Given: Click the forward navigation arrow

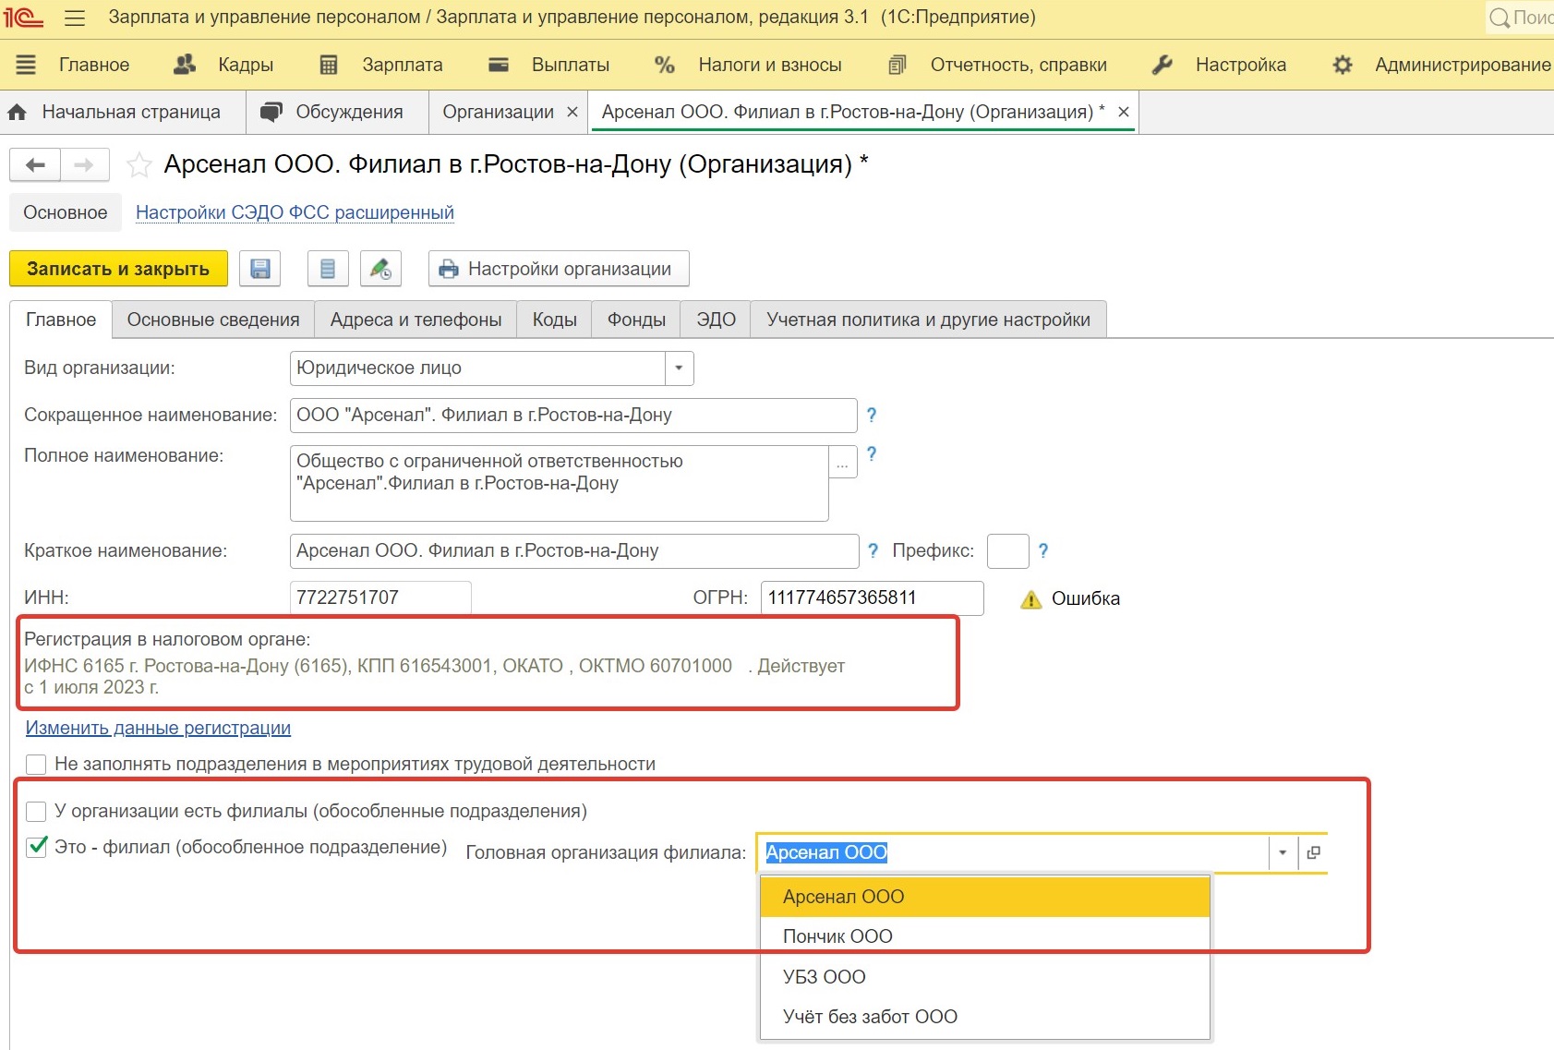Looking at the screenshot, I should point(84,164).
